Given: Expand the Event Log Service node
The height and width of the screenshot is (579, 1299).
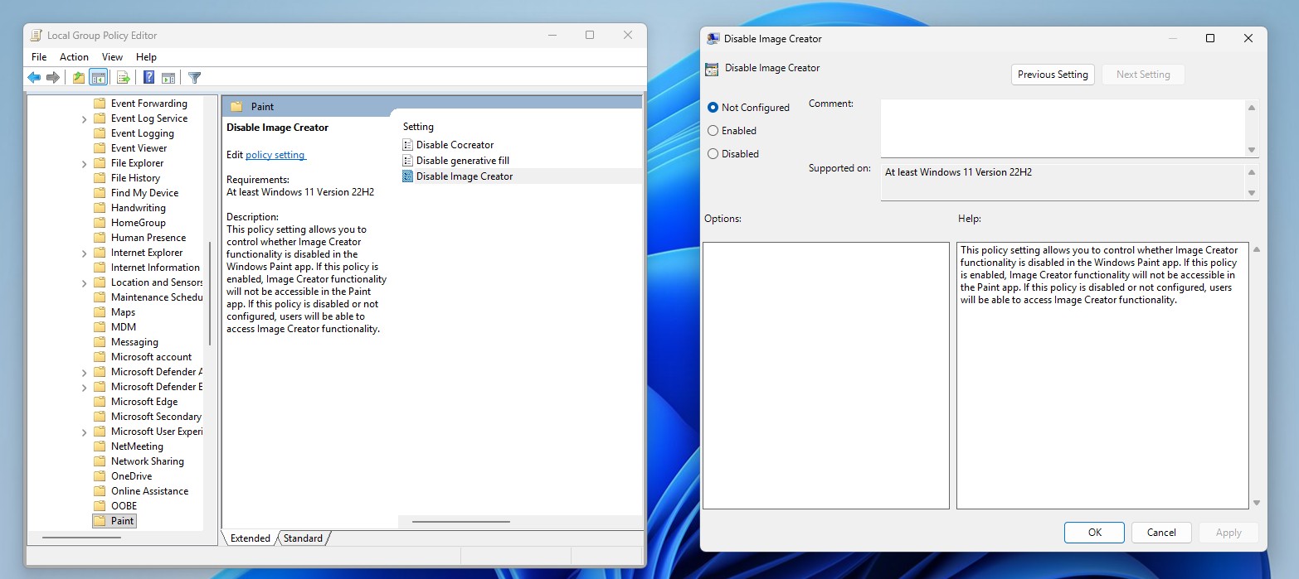Looking at the screenshot, I should pyautogui.click(x=83, y=118).
